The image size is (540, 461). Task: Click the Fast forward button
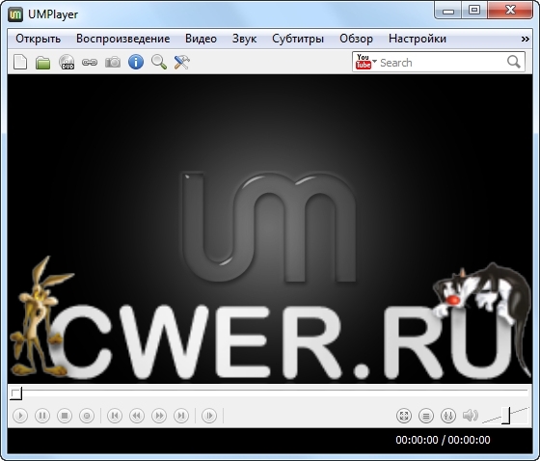(x=159, y=416)
